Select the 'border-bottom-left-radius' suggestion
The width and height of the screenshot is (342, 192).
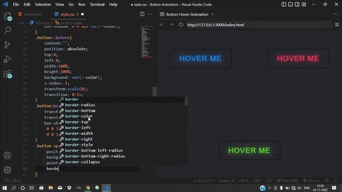pos(122,150)
